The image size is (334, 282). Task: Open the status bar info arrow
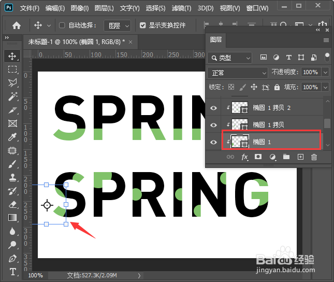coord(139,276)
